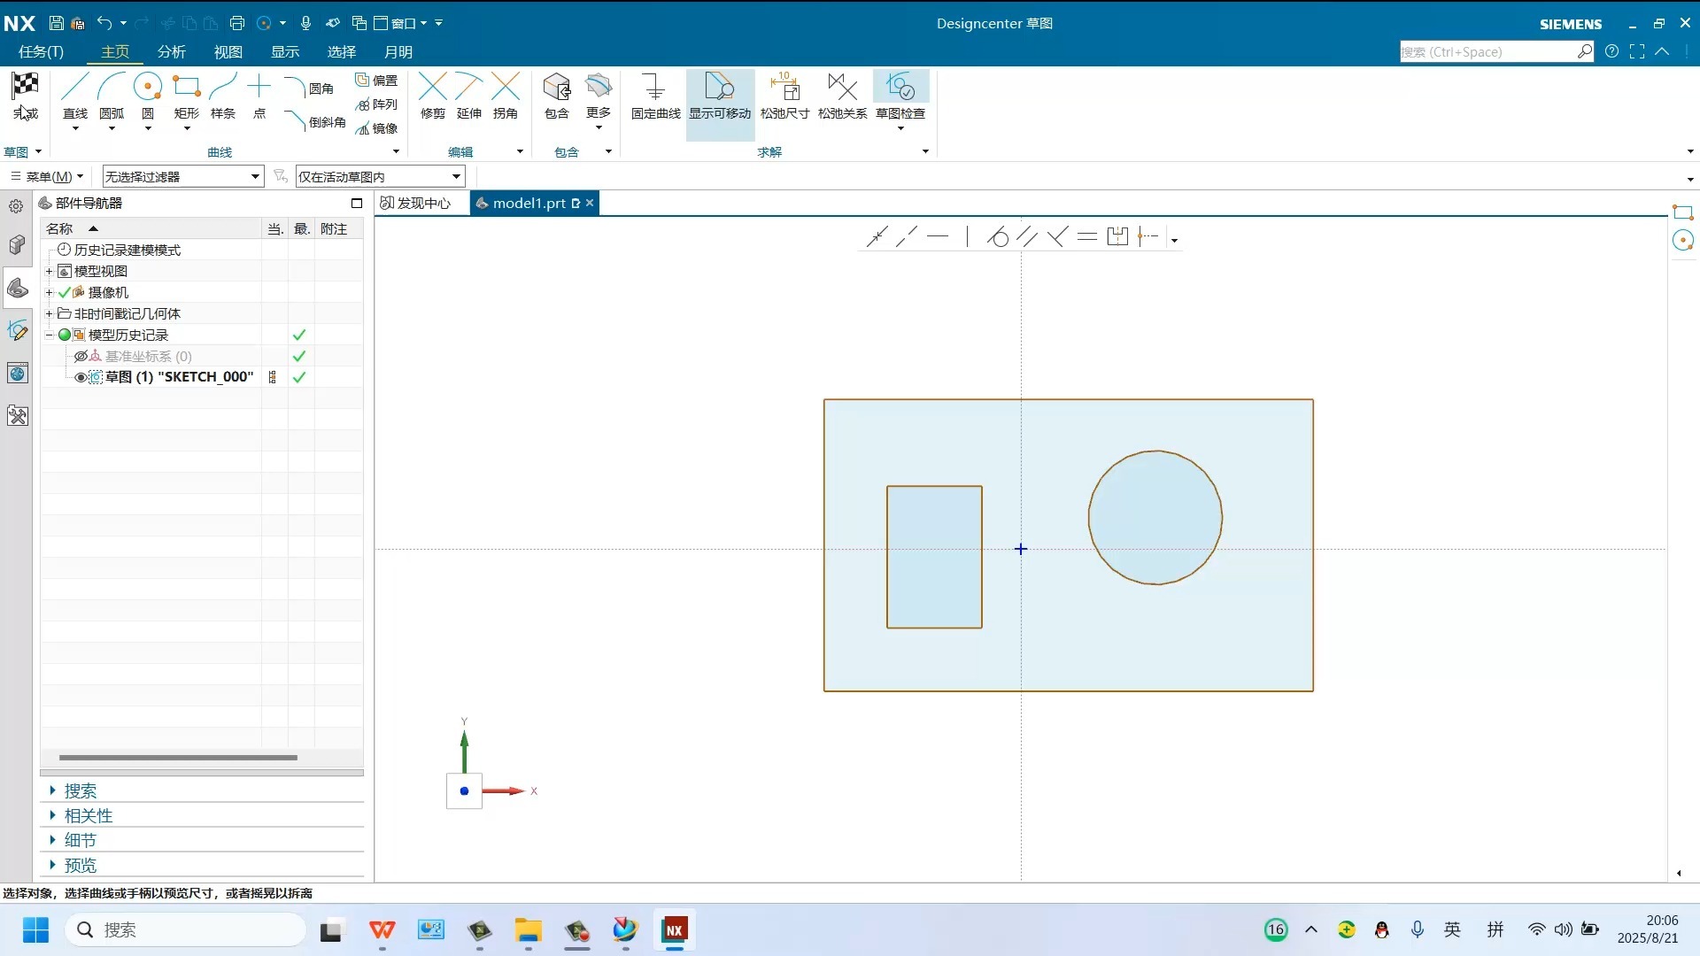Select the Rectangle (矩形) tool

(x=186, y=88)
